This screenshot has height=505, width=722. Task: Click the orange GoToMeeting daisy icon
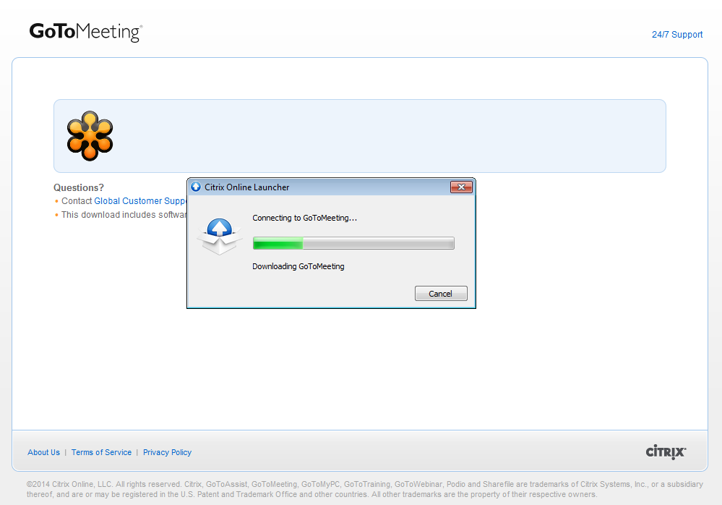pos(90,135)
